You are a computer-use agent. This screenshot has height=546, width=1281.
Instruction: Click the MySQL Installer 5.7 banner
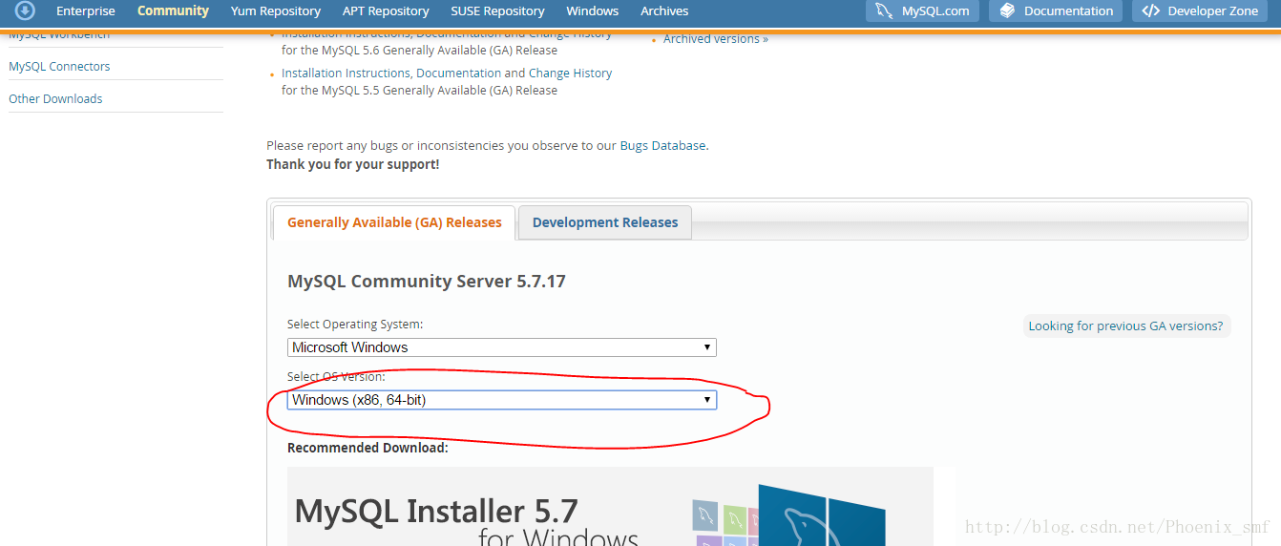[x=610, y=507]
